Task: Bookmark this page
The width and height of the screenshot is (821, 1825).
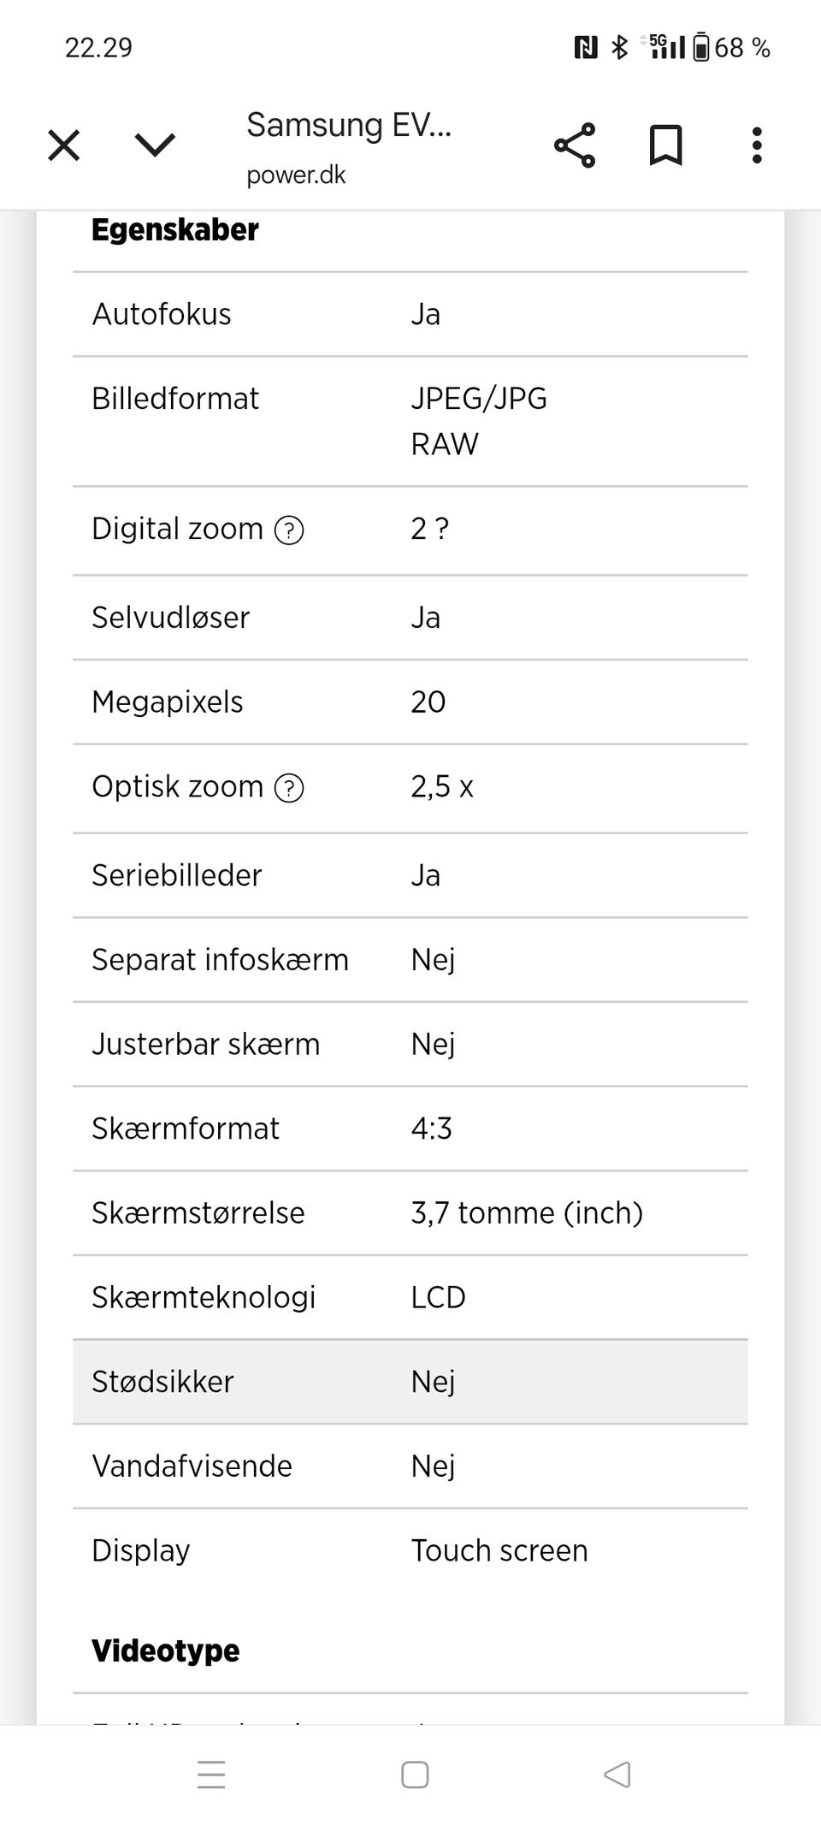Action: pos(665,145)
